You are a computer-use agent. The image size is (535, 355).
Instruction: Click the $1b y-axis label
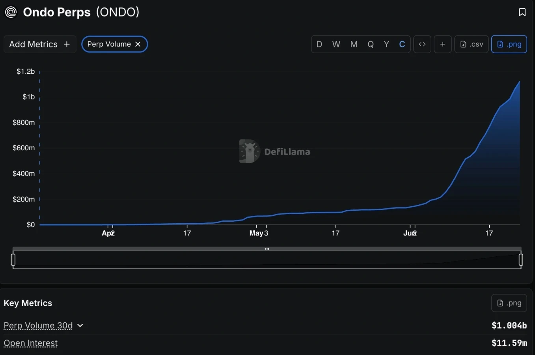coord(29,97)
